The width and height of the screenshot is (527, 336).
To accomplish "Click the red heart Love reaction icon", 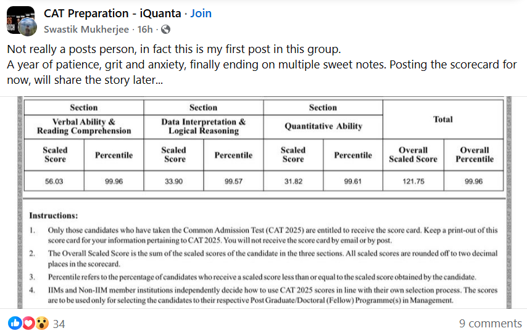I will (28, 323).
